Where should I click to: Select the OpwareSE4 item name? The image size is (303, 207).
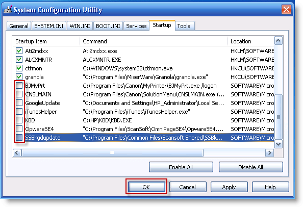point(39,129)
